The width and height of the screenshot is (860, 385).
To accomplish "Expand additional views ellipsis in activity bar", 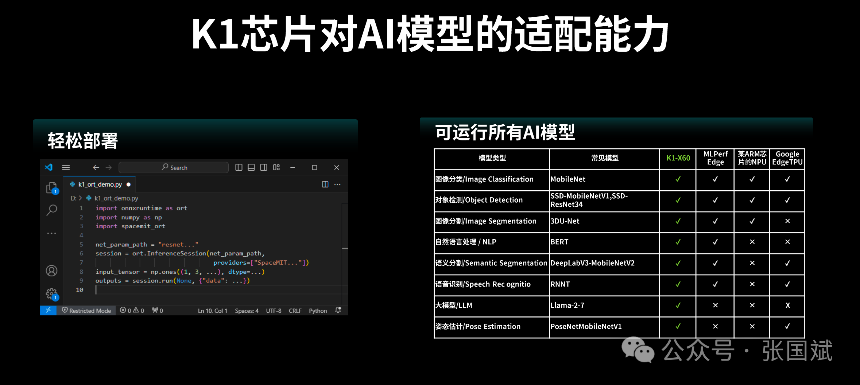I will click(x=51, y=233).
